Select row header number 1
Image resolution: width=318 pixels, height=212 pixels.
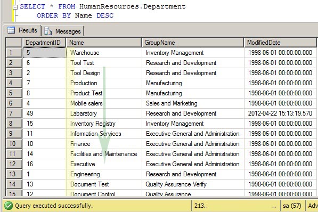(14, 53)
